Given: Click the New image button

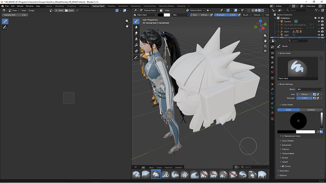Looking at the screenshot, I should (59, 10).
